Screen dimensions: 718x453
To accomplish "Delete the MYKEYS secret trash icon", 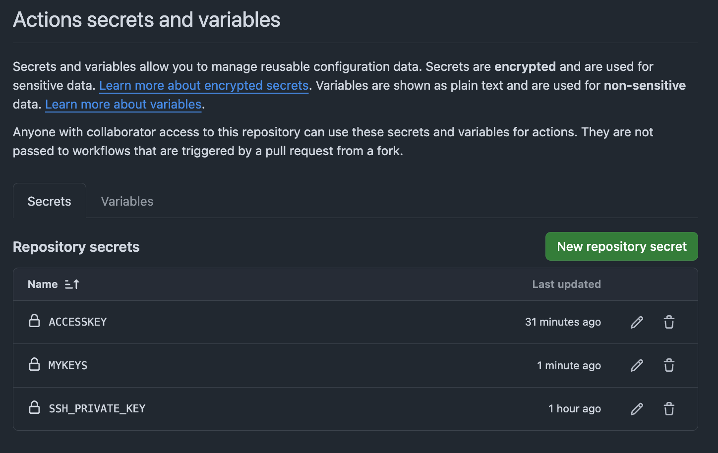I will pyautogui.click(x=669, y=366).
